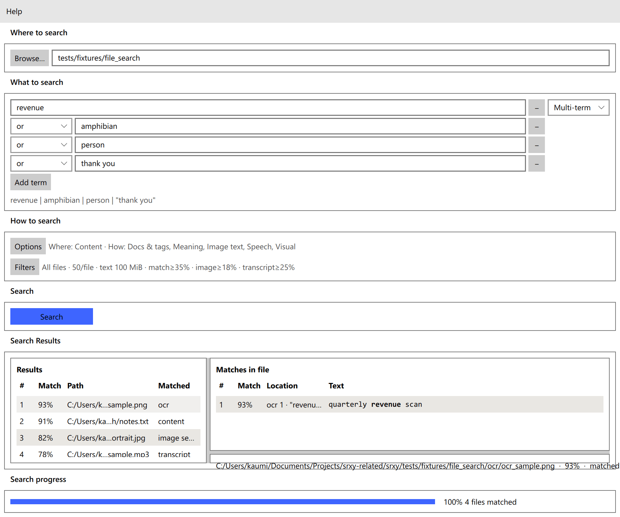Open the operator dropdown beside 'thank you'
Screen dimensions: 620x517
click(x=41, y=163)
